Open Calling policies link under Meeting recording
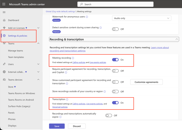 coord(79,62)
